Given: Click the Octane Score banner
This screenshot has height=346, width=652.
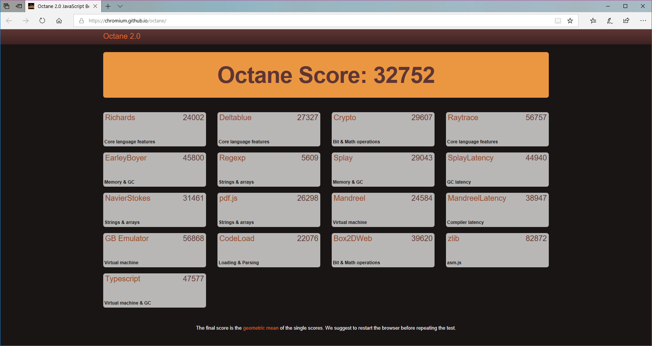Looking at the screenshot, I should click(x=326, y=75).
